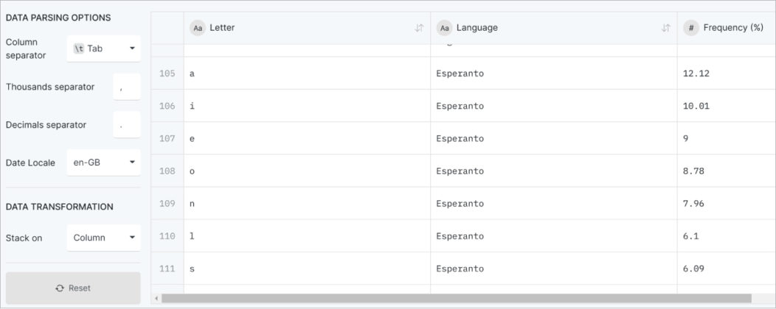The width and height of the screenshot is (776, 309).
Task: Expand the Stack on dropdown
Action: (x=103, y=238)
